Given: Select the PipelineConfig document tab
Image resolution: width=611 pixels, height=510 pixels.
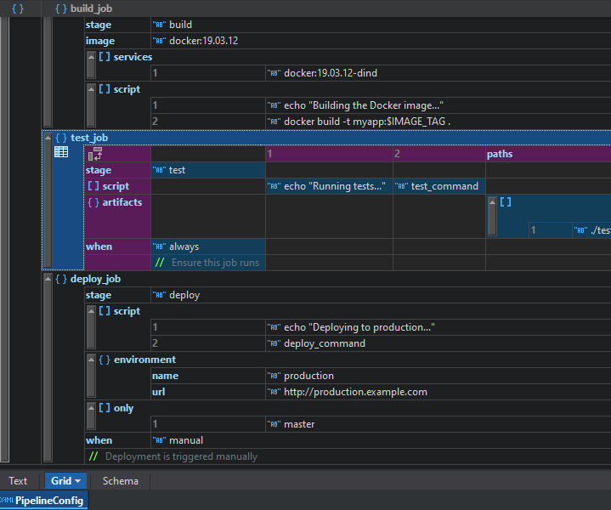Looking at the screenshot, I should 44,501.
